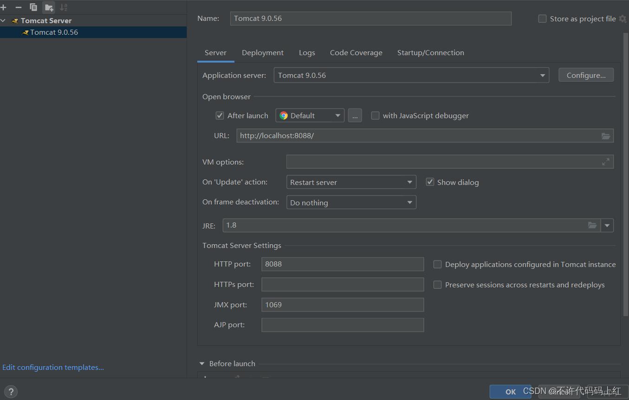Uncheck the After launch checkbox
Viewport: 629px width, 400px height.
pos(220,115)
